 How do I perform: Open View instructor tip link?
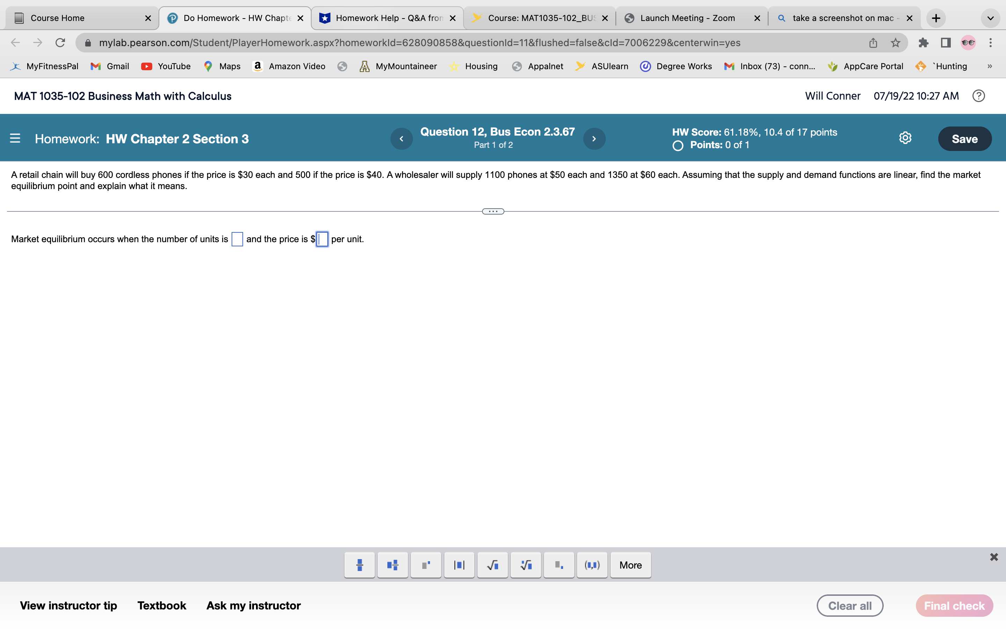[68, 605]
